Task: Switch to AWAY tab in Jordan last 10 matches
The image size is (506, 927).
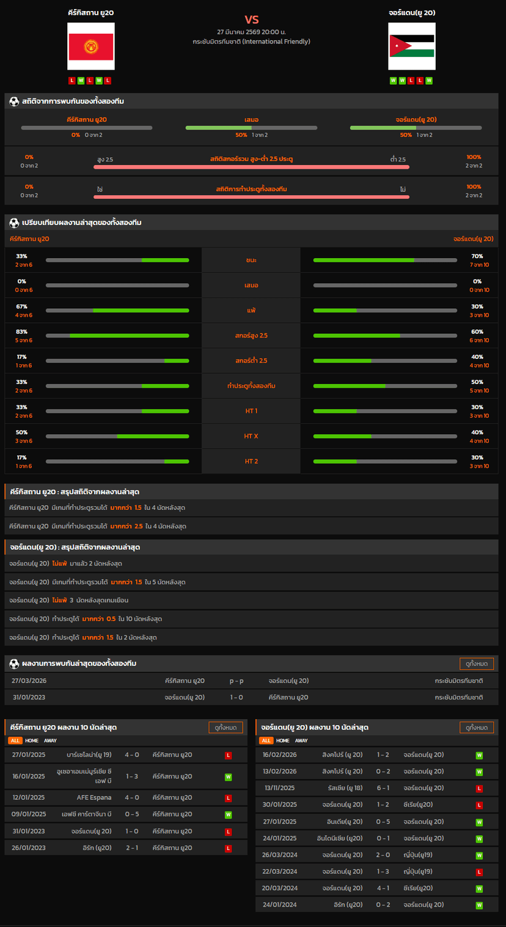Action: [301, 740]
